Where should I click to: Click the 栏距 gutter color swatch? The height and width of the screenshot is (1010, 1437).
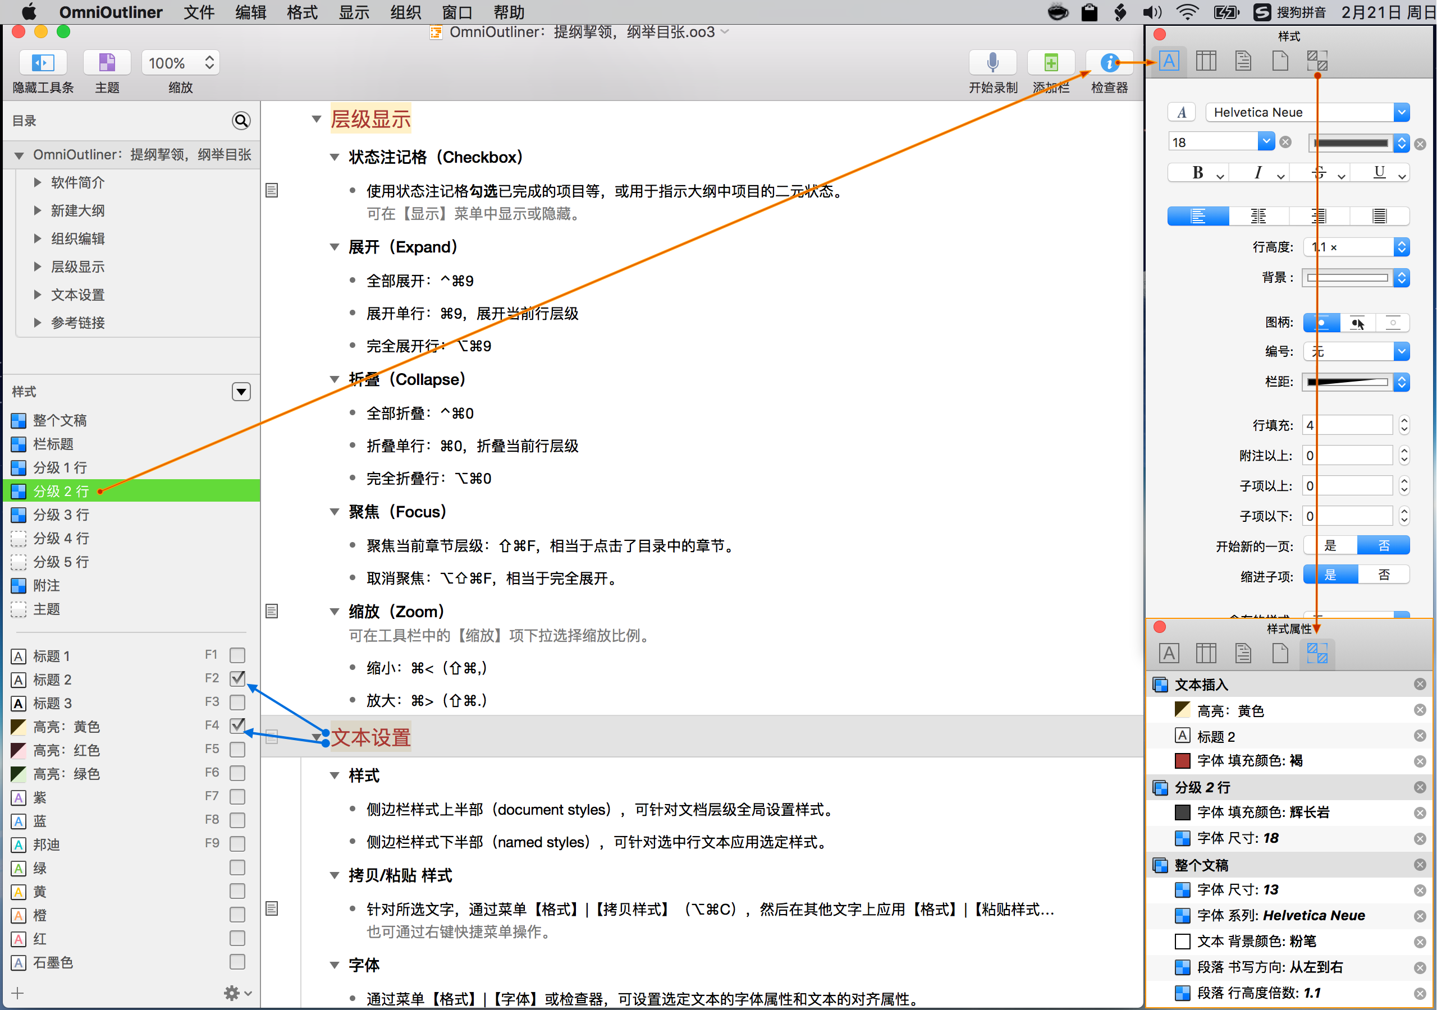pos(1348,382)
